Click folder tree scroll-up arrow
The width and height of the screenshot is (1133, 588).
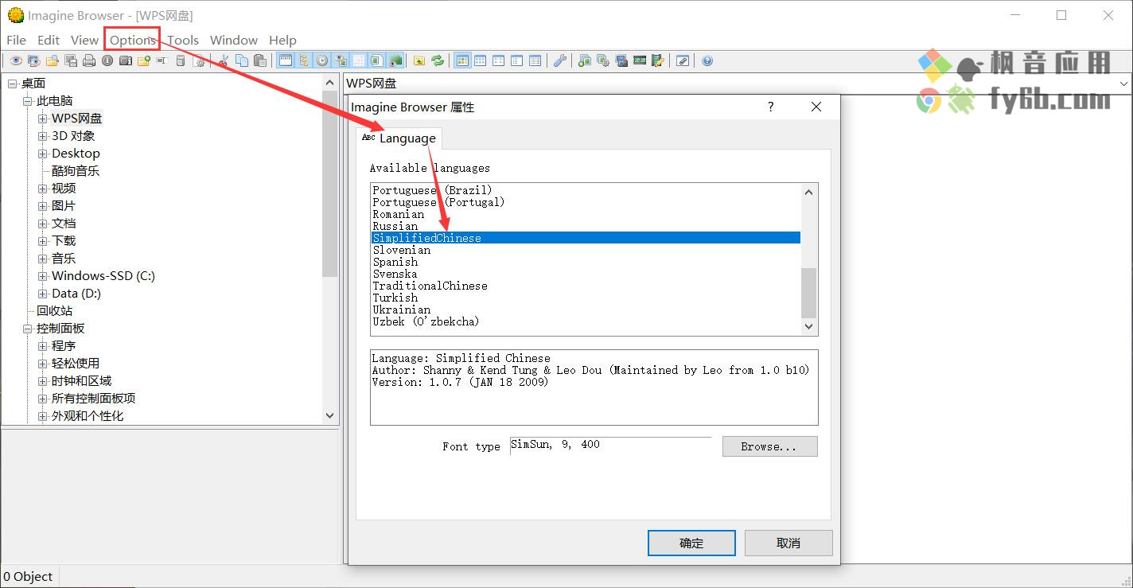330,83
